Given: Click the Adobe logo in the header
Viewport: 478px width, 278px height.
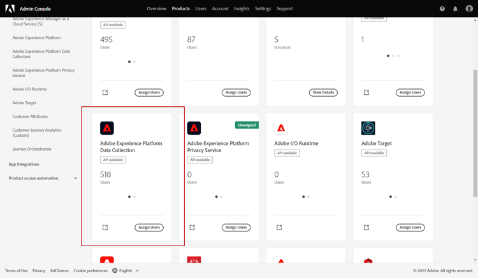Looking at the screenshot, I should (x=10, y=8).
